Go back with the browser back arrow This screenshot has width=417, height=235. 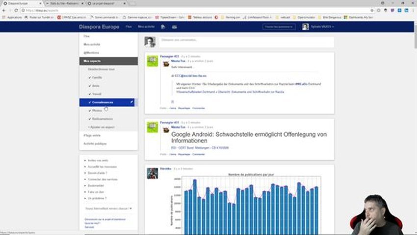pos(4,10)
